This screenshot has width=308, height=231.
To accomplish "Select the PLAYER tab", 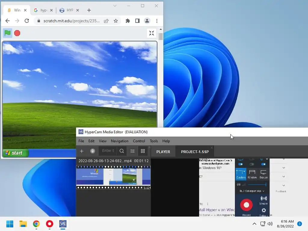I will [x=163, y=152].
